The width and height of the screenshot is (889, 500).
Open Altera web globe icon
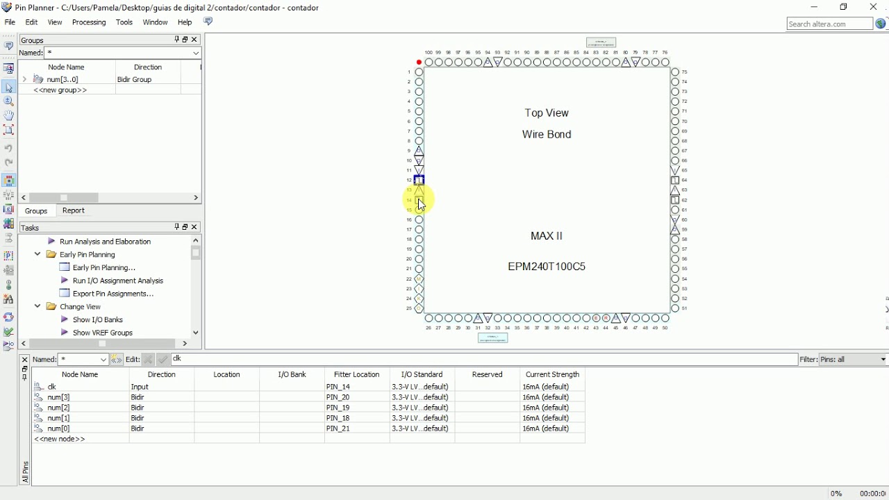pyautogui.click(x=881, y=24)
